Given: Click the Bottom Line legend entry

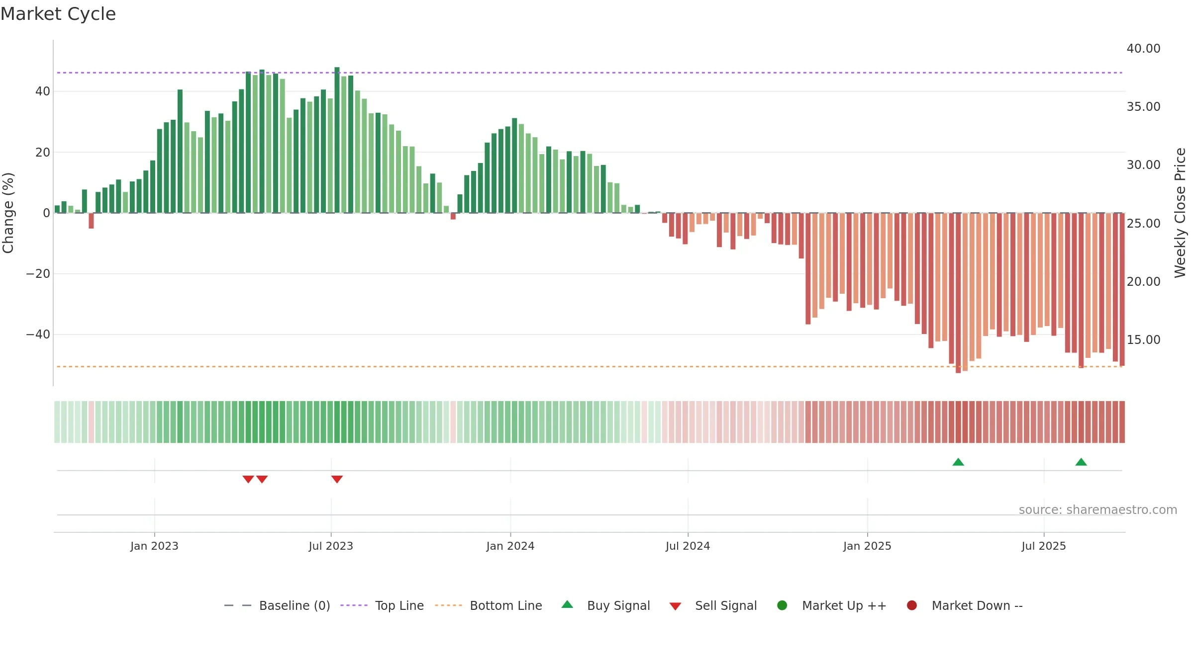Looking at the screenshot, I should (x=489, y=605).
